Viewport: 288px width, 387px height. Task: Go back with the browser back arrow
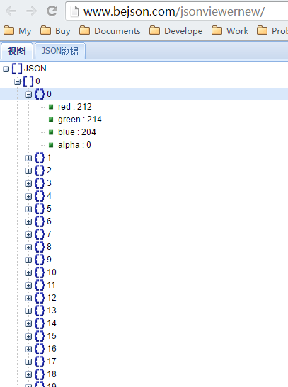pos(11,11)
